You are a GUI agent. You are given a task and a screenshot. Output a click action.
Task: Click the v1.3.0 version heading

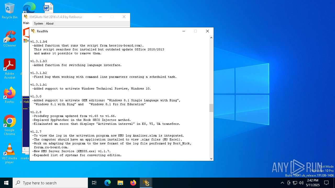pyautogui.click(x=36, y=96)
